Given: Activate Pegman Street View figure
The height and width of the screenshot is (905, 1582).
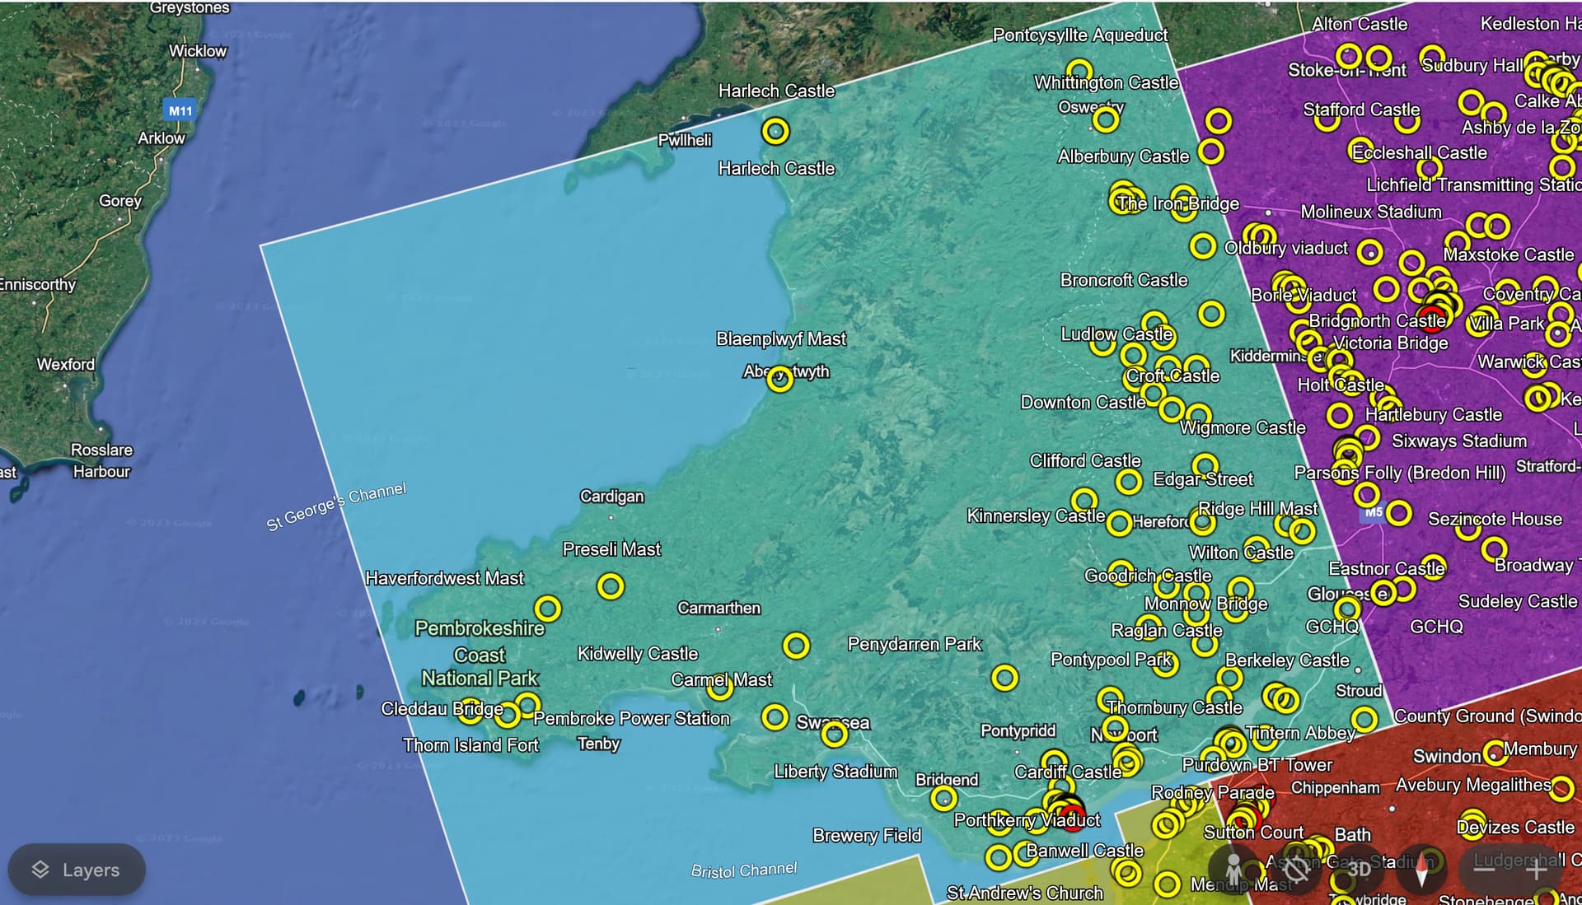Looking at the screenshot, I should [1233, 870].
